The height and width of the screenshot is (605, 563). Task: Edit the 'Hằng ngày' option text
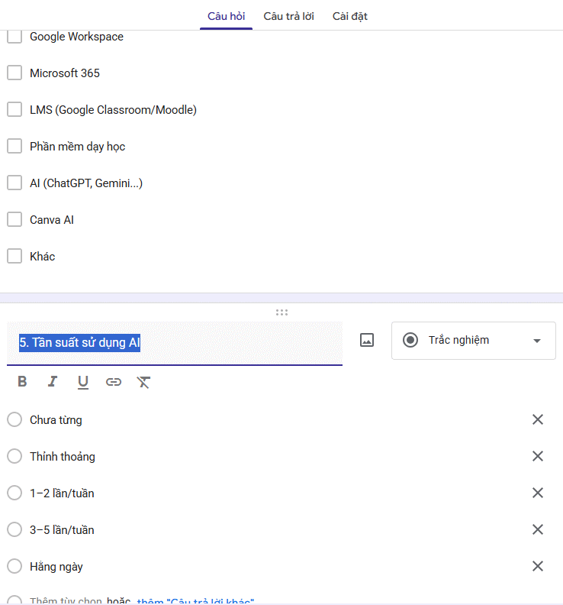56,566
